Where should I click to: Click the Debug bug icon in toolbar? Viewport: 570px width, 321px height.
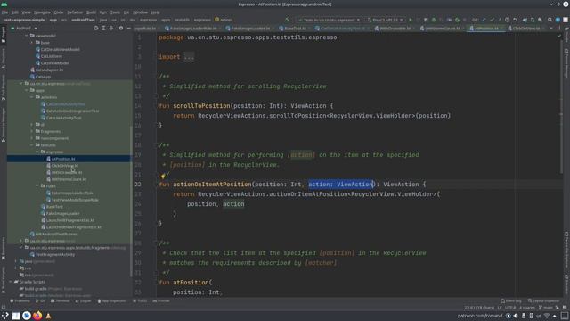click(x=434, y=20)
